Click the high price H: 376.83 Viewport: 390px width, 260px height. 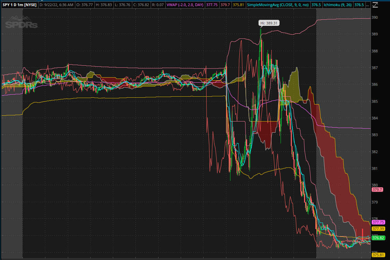104,5
